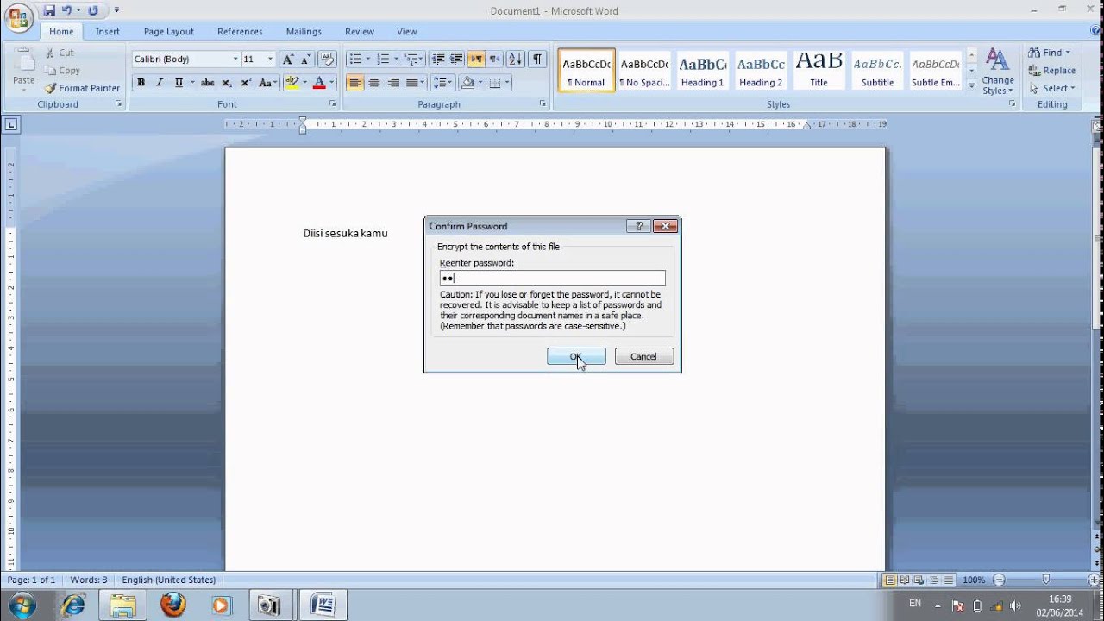Toggle strikethrough formatting
1104x621 pixels.
[207, 83]
